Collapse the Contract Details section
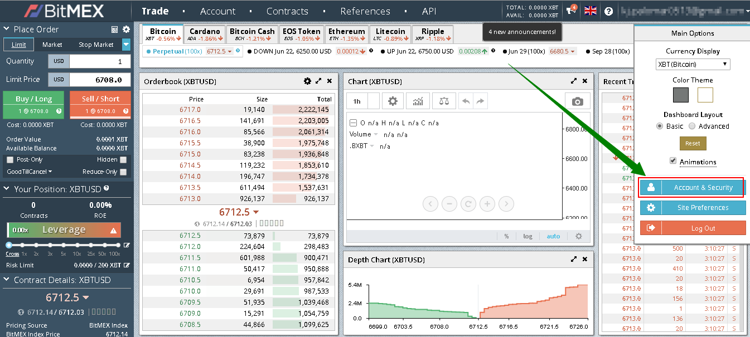 (7, 280)
